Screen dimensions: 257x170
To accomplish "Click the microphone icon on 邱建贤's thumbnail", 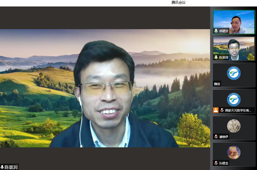I will (216, 31).
